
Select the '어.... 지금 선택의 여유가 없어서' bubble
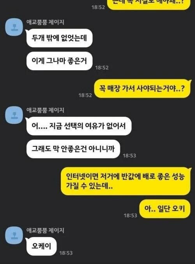tap(79, 126)
